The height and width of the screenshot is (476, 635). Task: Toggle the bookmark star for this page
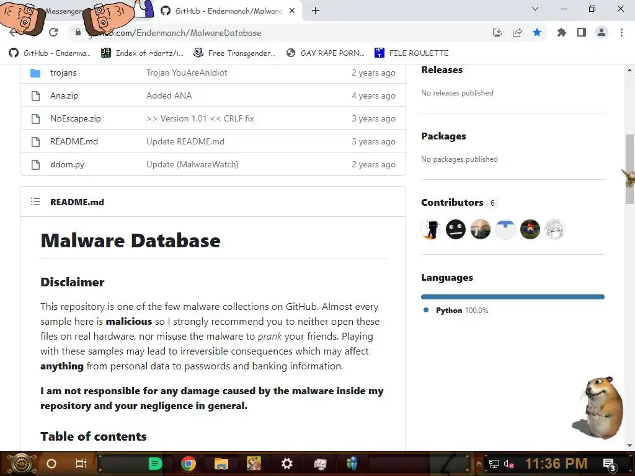click(x=537, y=32)
